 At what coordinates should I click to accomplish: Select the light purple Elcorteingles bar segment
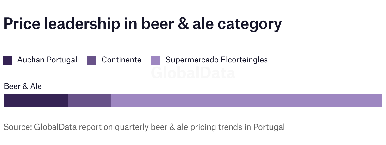click(246, 100)
